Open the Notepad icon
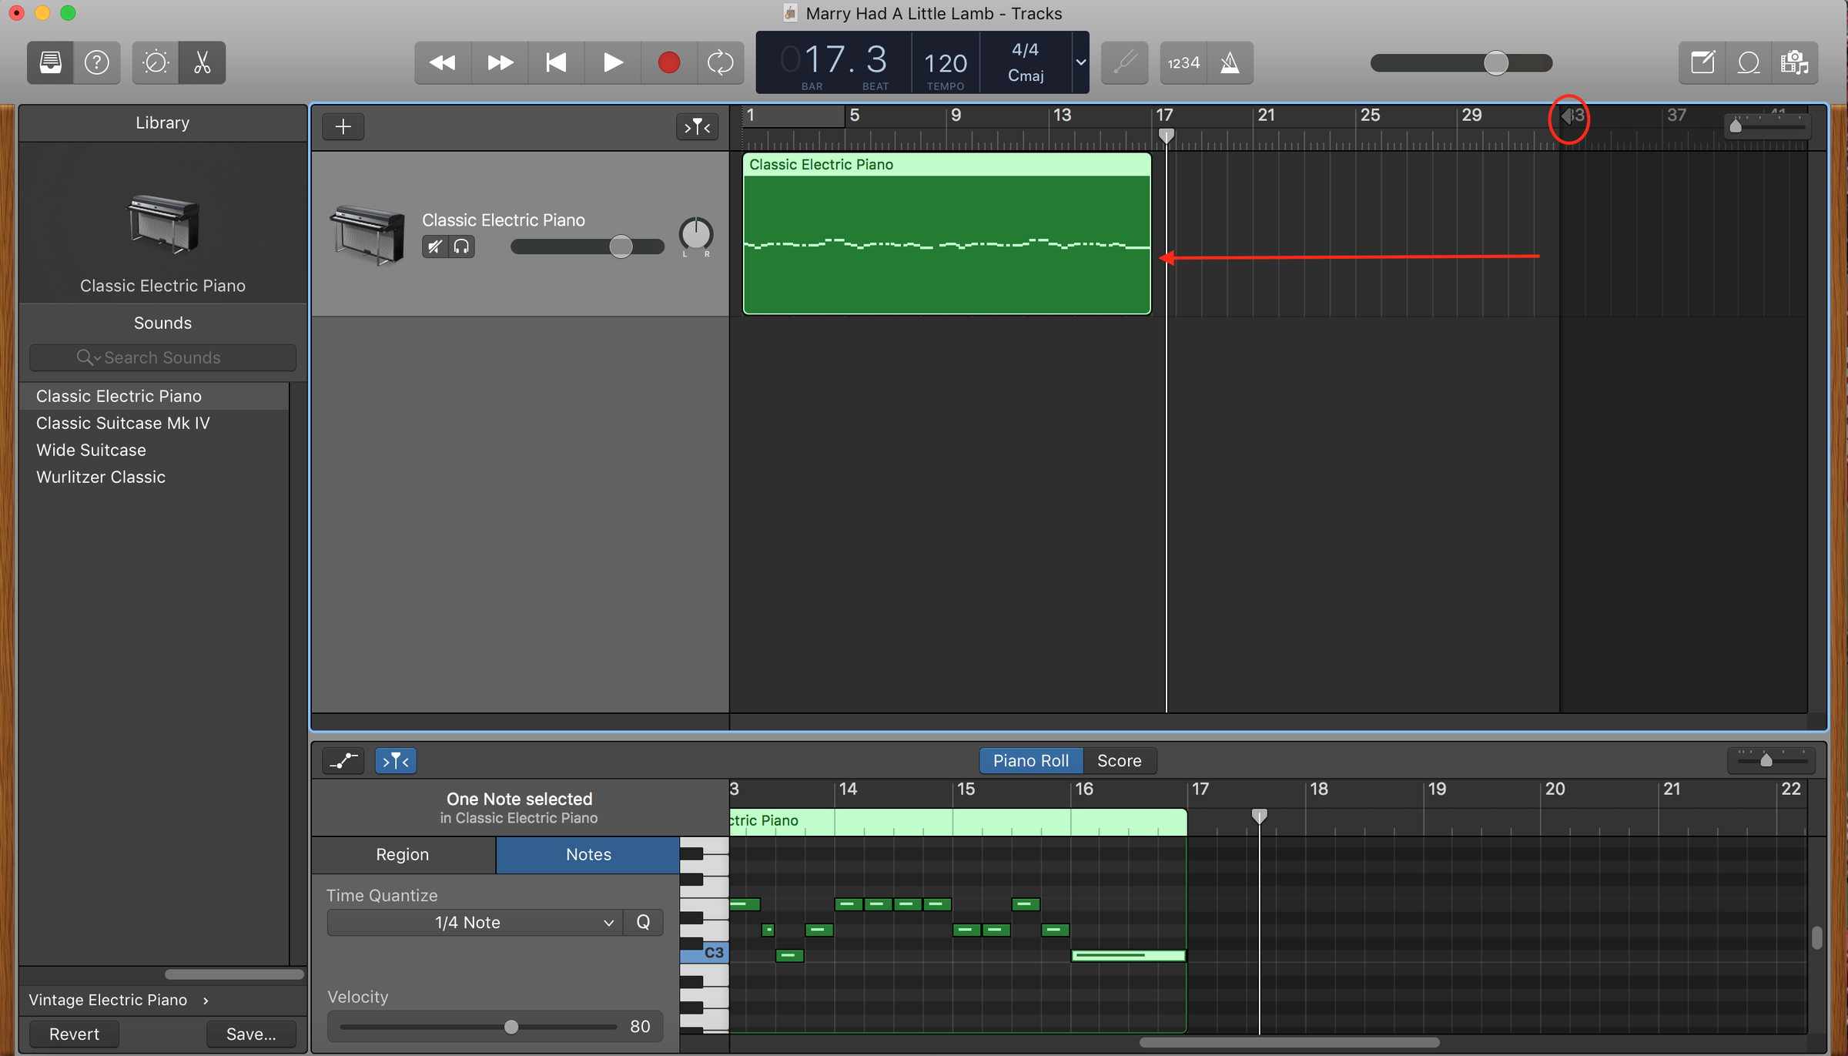The height and width of the screenshot is (1056, 1848). point(1702,62)
